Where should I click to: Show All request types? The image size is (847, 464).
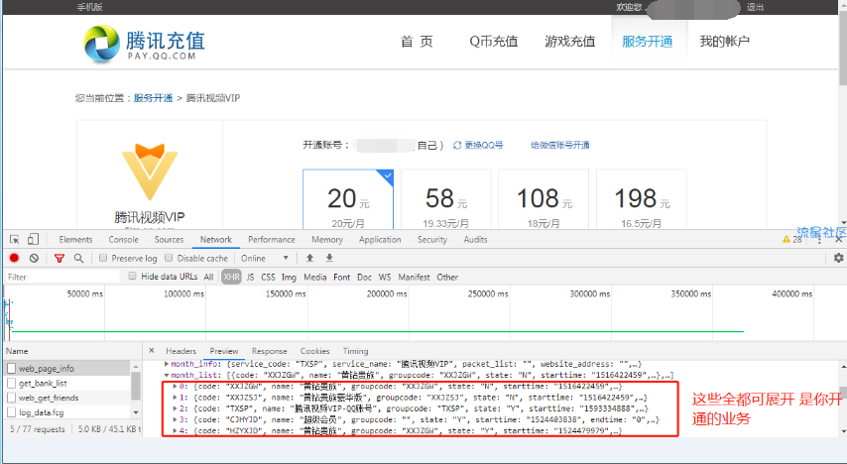[x=208, y=277]
